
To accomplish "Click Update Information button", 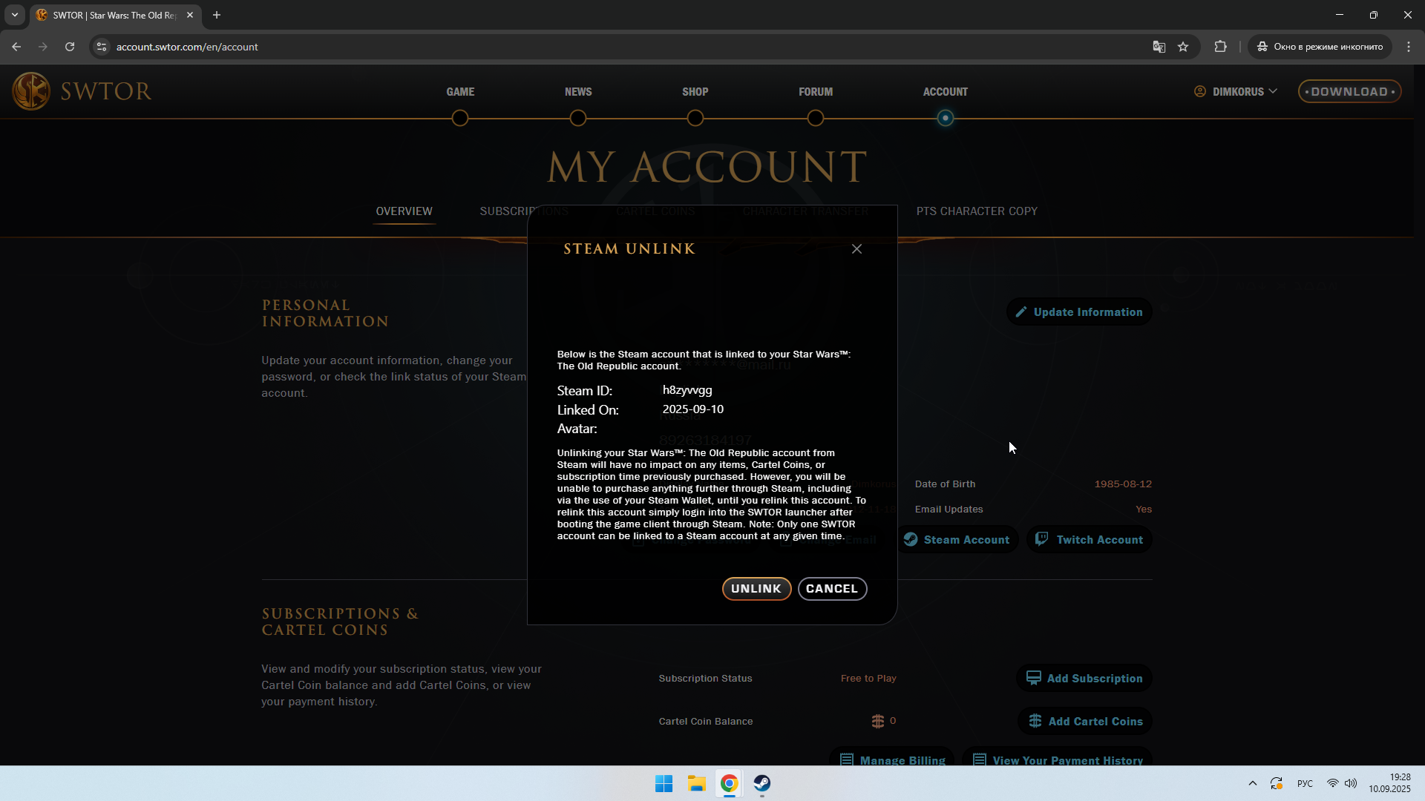I will 1079,312.
